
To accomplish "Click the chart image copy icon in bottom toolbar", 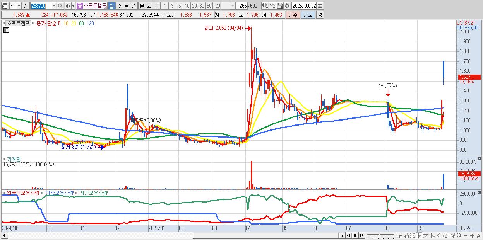I will tap(452, 235).
